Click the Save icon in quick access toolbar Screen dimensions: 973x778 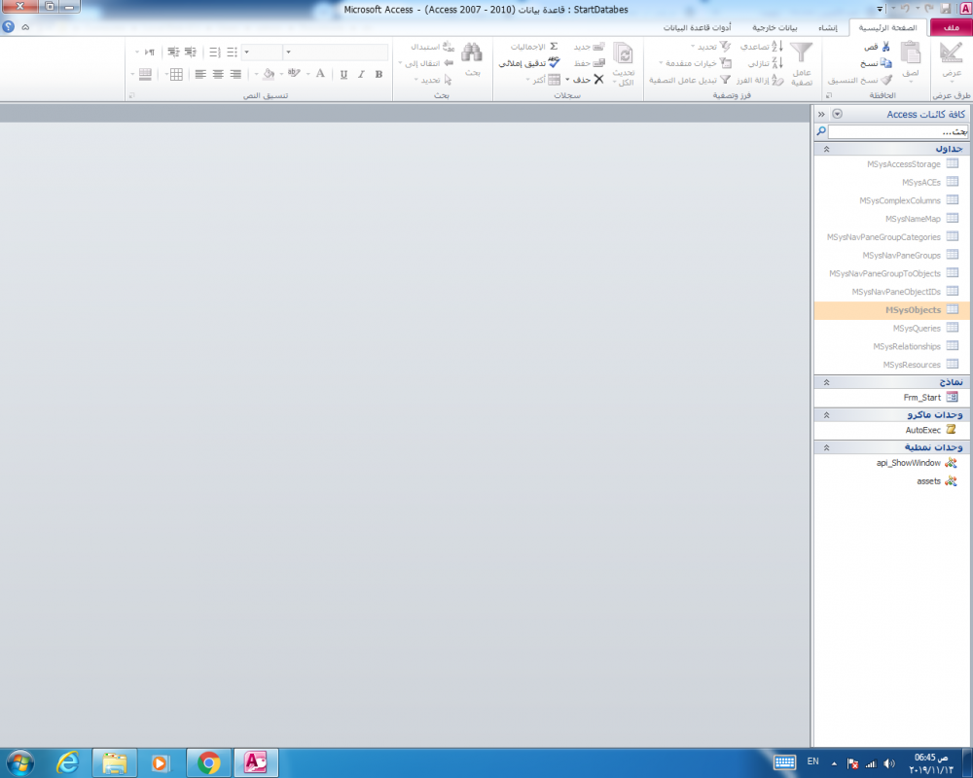tap(945, 9)
